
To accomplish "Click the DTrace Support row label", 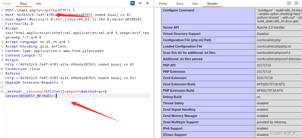I will [175, 135].
